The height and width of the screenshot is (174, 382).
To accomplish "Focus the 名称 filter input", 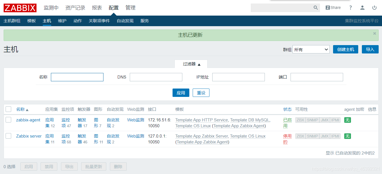I will (77, 77).
